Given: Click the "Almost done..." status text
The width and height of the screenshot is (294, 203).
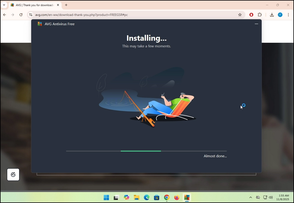Looking at the screenshot, I should click(215, 156).
